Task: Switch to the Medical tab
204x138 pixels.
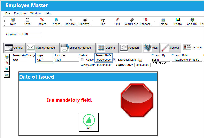Action: (x=170, y=48)
